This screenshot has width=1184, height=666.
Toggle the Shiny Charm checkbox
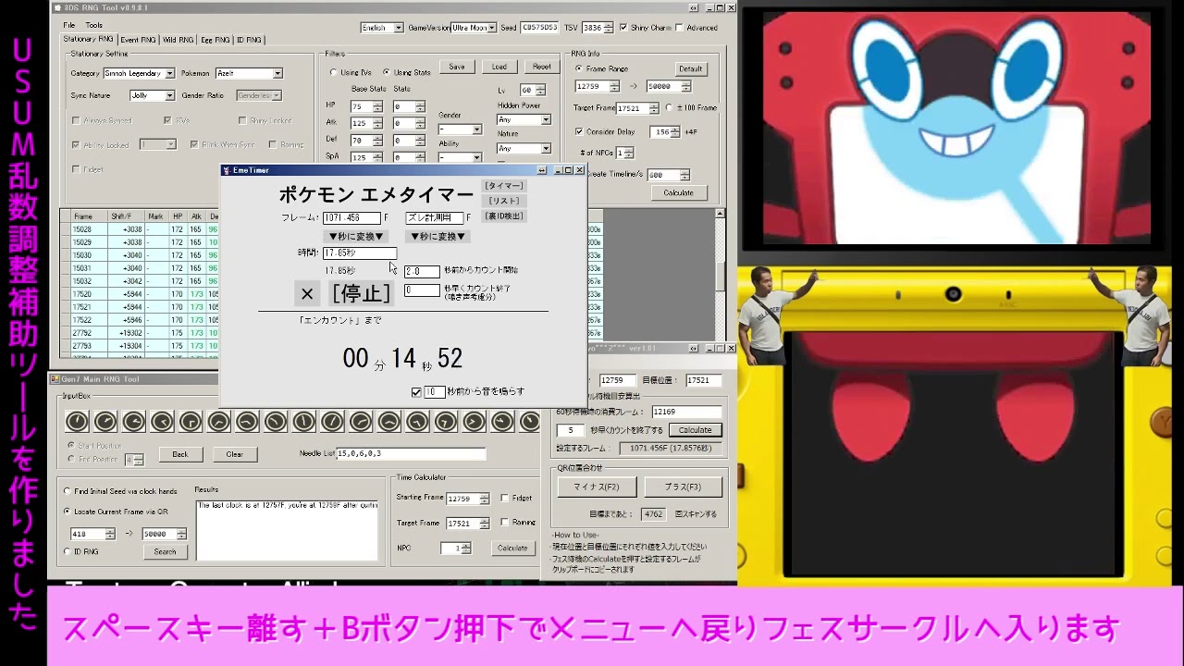pyautogui.click(x=623, y=28)
